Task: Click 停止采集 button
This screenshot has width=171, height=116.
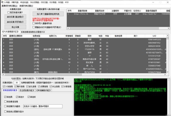Action: point(15,27)
